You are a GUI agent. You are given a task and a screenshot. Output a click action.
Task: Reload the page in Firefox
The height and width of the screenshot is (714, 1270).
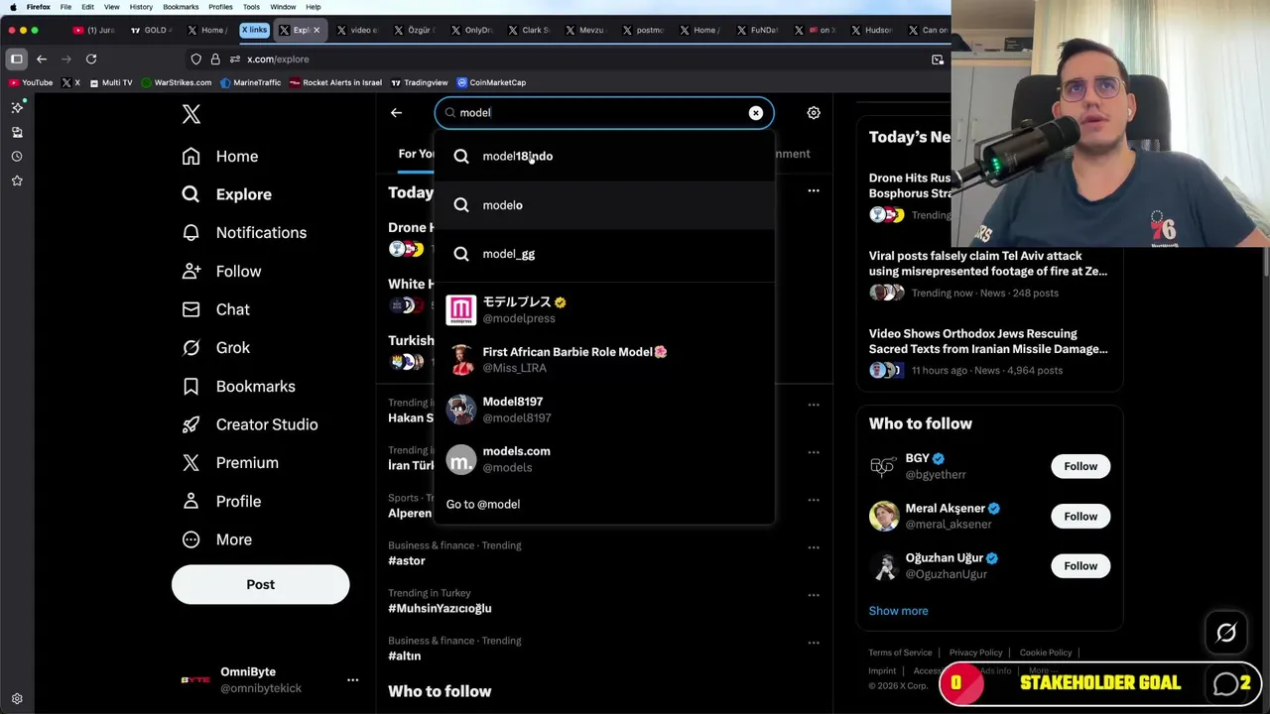[91, 59]
